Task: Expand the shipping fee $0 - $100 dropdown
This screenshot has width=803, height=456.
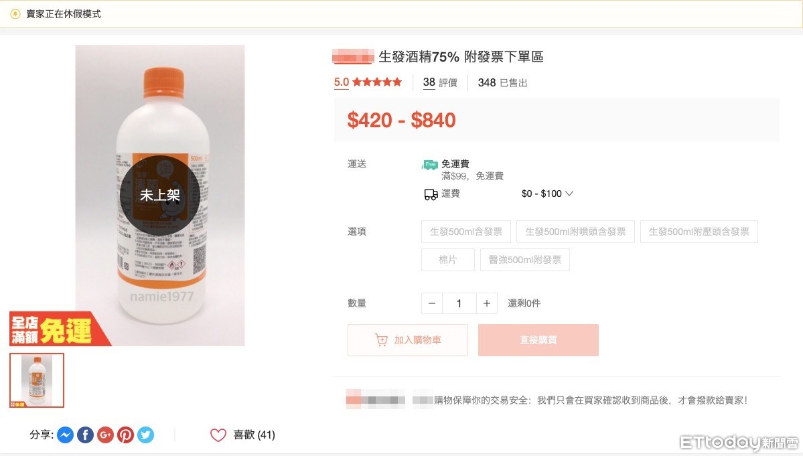Action: pos(569,194)
